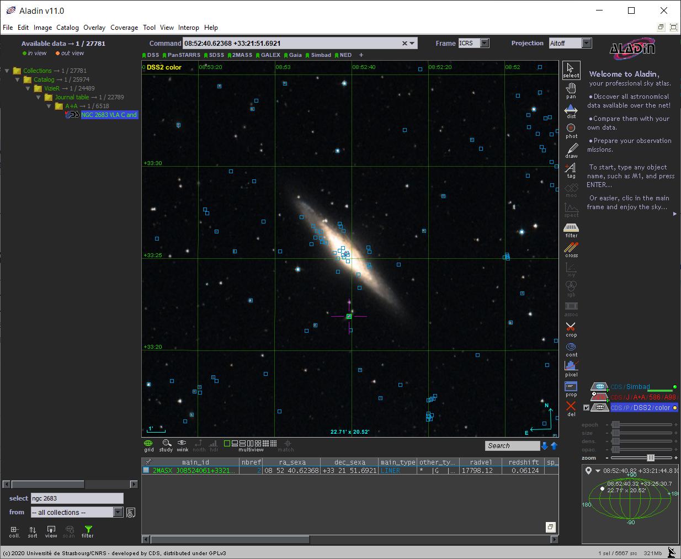Delete selected plane with del icon
The width and height of the screenshot is (681, 559).
pyautogui.click(x=571, y=408)
